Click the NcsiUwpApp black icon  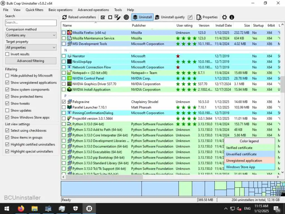pos(69,62)
